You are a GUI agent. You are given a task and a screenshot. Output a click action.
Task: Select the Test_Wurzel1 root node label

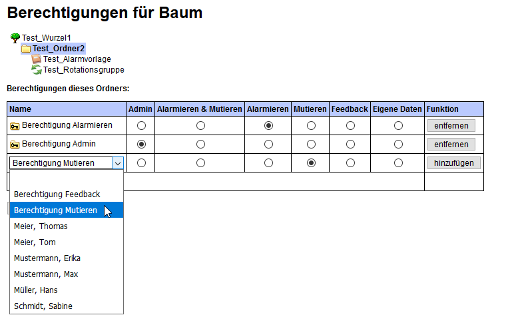click(47, 38)
